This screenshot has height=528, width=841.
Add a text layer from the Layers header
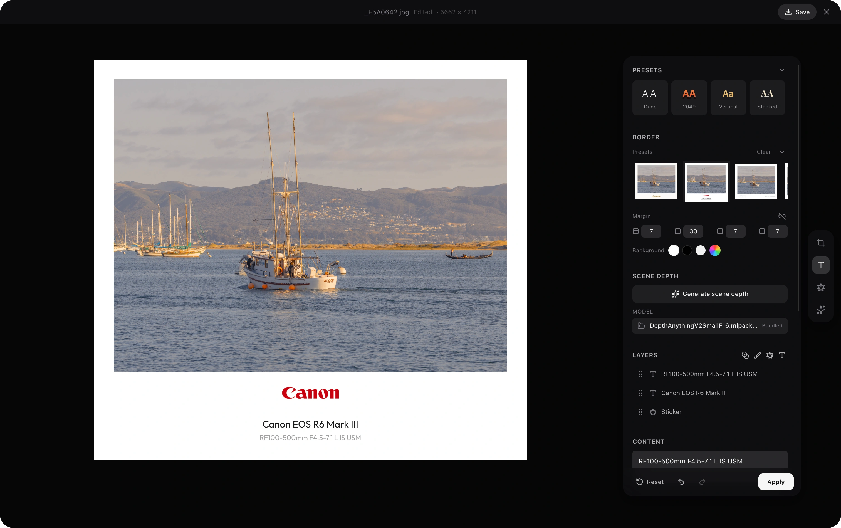[x=782, y=355]
